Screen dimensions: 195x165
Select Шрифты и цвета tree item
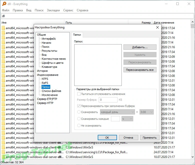(52, 63)
